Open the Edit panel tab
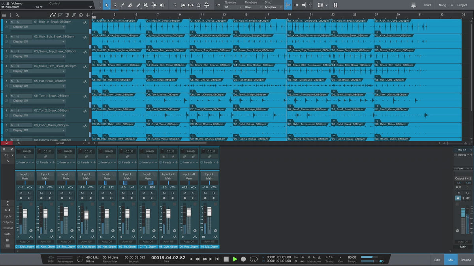The height and width of the screenshot is (266, 474). click(437, 260)
